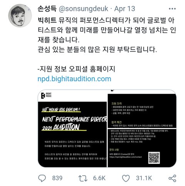The width and height of the screenshot is (185, 186).
Task: Click the Apr 13 timestamp
Action: (x=124, y=9)
